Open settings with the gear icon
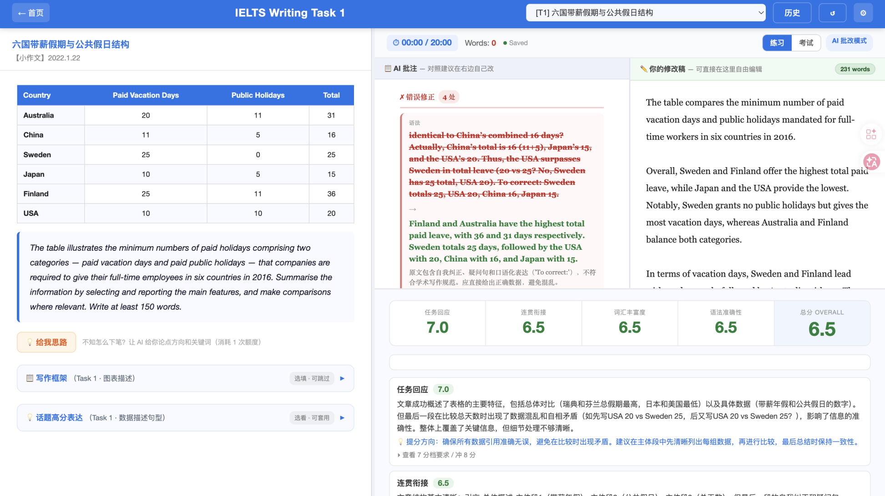885x496 pixels. (x=863, y=13)
